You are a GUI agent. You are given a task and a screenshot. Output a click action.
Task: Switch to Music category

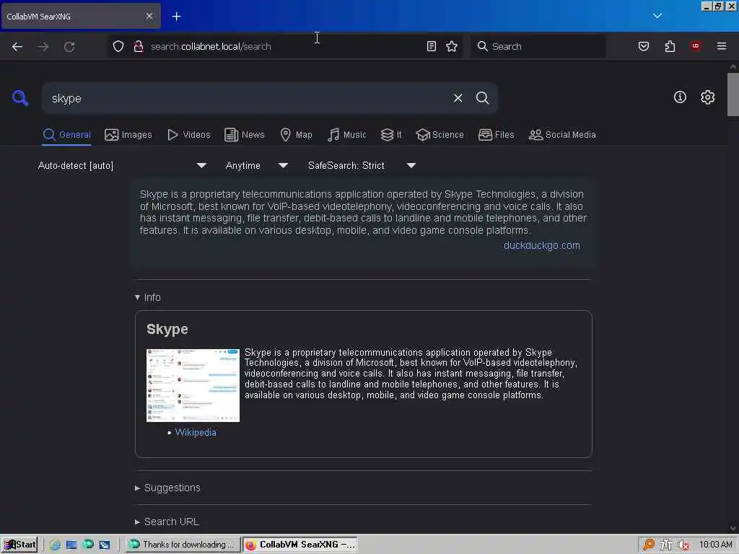pos(347,135)
